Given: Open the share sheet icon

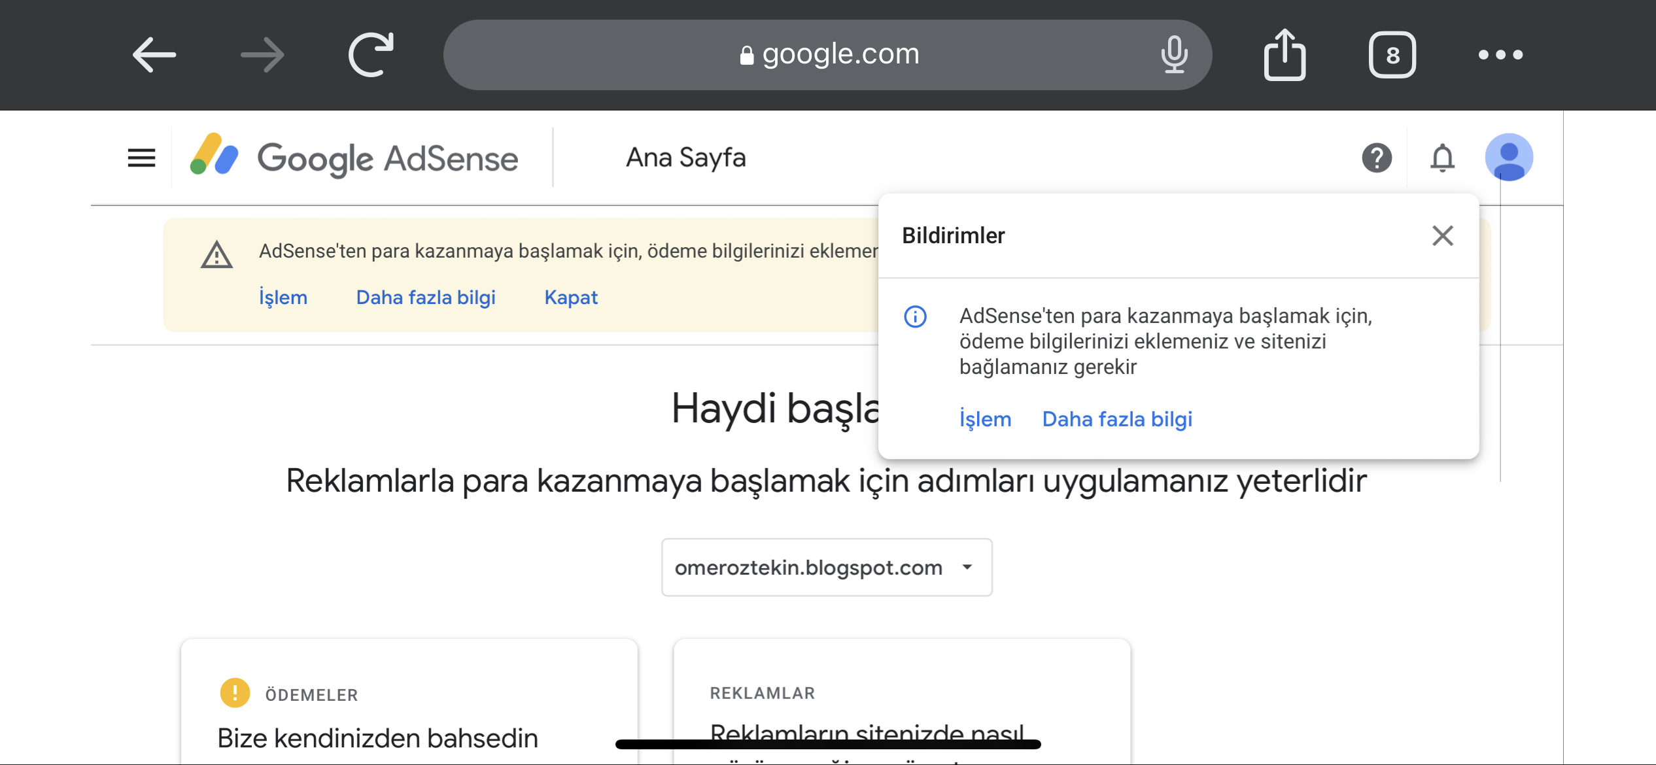Looking at the screenshot, I should click(1285, 54).
